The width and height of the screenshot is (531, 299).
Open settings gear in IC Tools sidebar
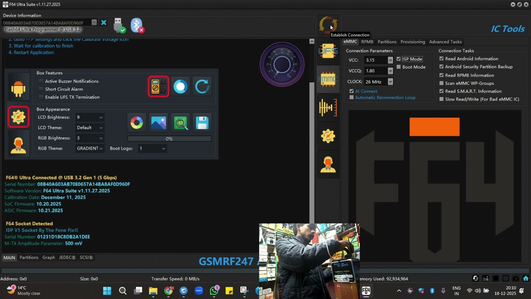328,136
